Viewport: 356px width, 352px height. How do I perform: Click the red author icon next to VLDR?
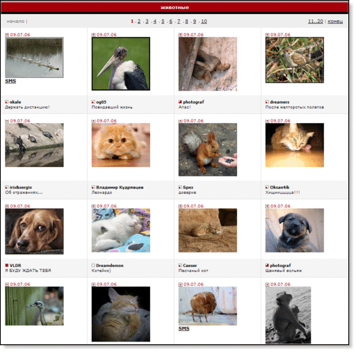pyautogui.click(x=7, y=265)
